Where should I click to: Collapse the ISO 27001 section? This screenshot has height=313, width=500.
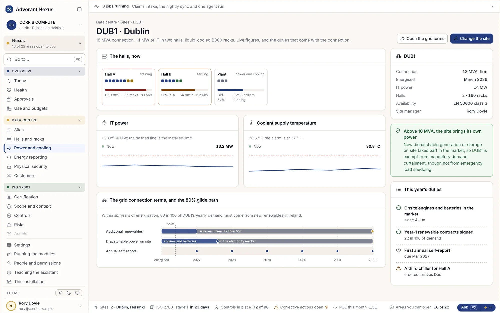44,187
